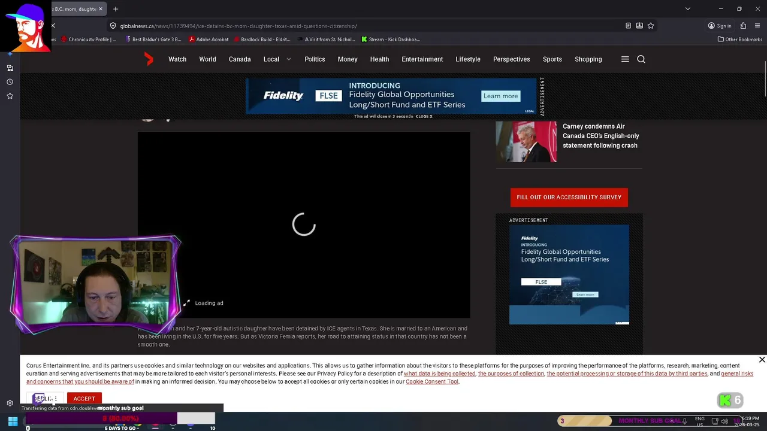Click the Fidelity sidebar advertisement
767x431 pixels.
[569, 274]
